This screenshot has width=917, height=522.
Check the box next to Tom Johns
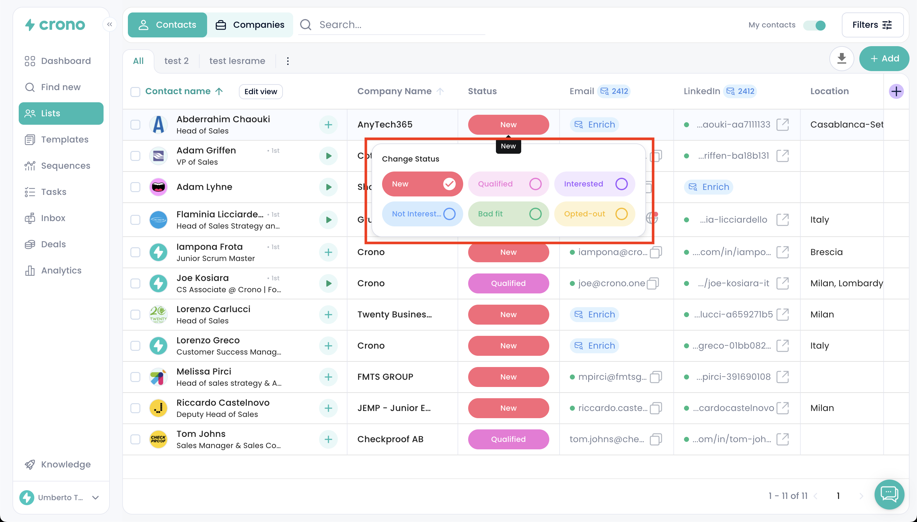135,440
